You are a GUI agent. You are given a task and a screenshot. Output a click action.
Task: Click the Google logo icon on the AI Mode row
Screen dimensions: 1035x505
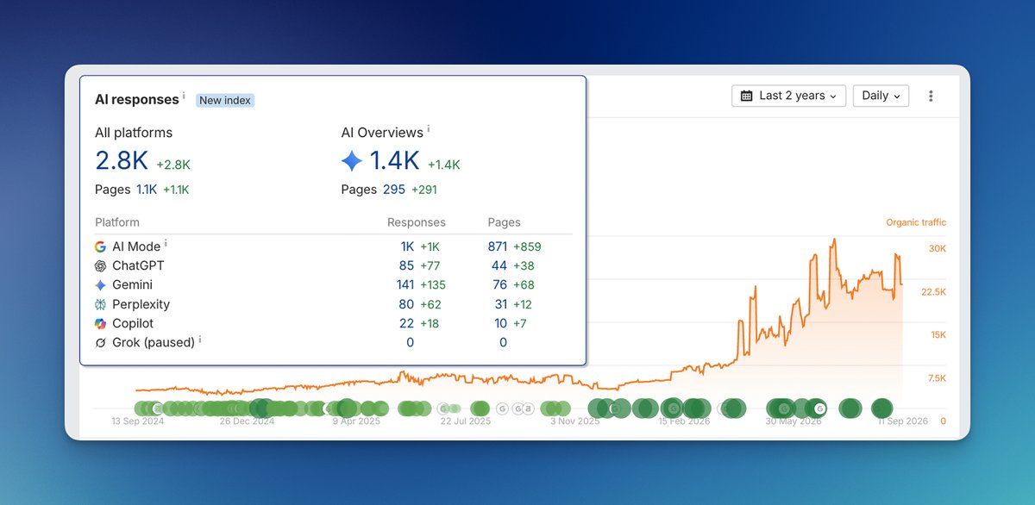click(x=100, y=246)
